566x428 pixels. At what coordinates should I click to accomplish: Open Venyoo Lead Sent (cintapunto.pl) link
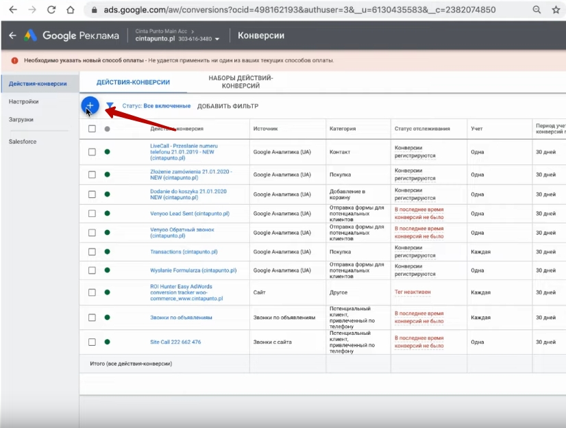pyautogui.click(x=190, y=214)
